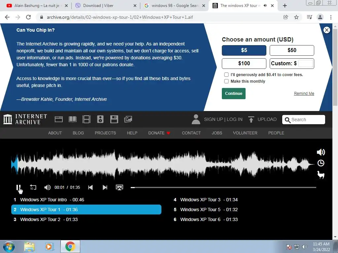Screen dimensions: 338x253
Task: Close the donation banner
Action: pos(326,30)
